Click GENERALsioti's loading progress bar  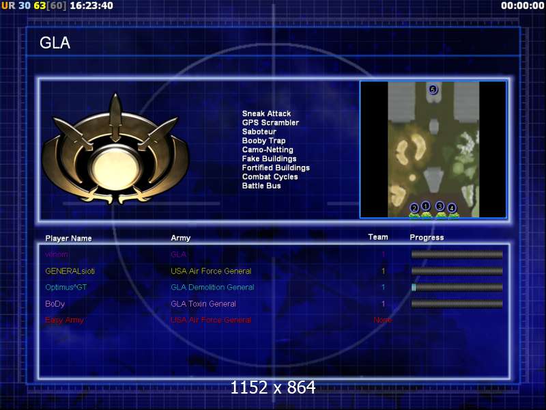(457, 271)
